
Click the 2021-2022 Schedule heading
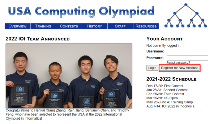(171, 79)
